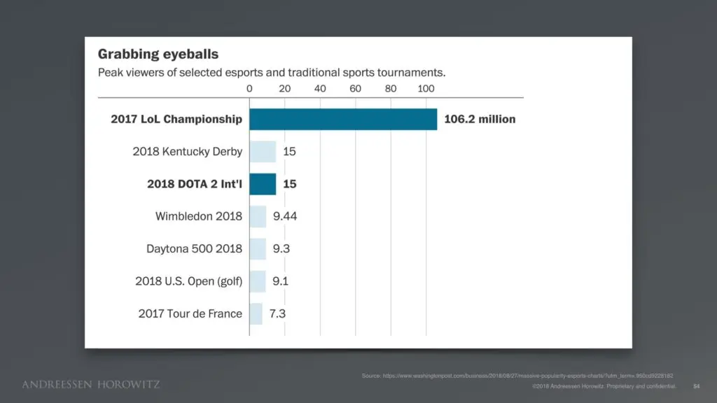Click the '2018 Kentucky Derby' label

click(x=188, y=152)
